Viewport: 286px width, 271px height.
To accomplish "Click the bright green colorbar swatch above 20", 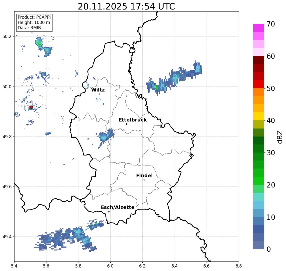I will 259,180.
